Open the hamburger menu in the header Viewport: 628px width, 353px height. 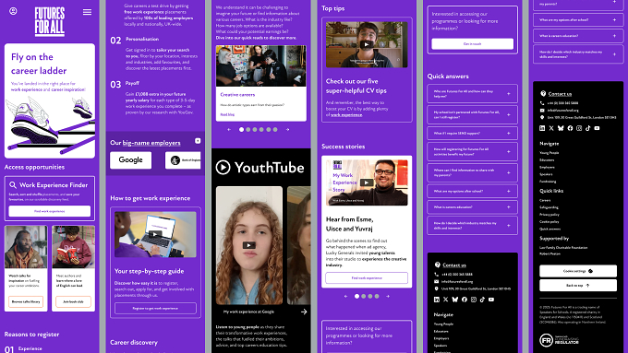click(x=87, y=12)
